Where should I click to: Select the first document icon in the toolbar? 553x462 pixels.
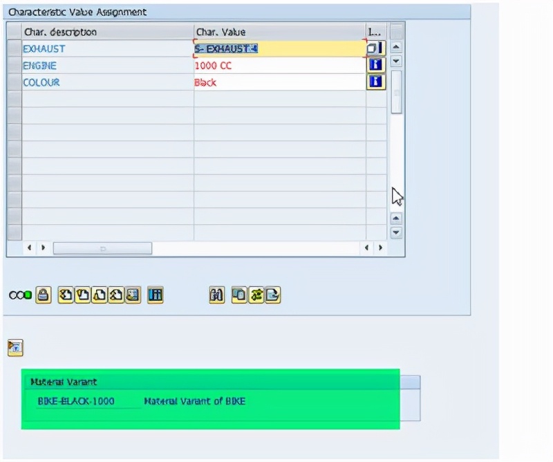click(x=67, y=295)
